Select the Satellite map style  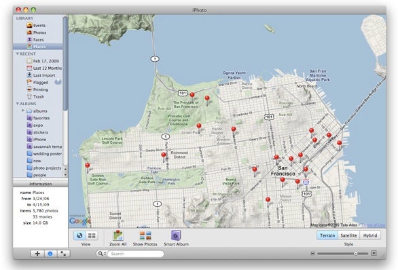tap(348, 235)
